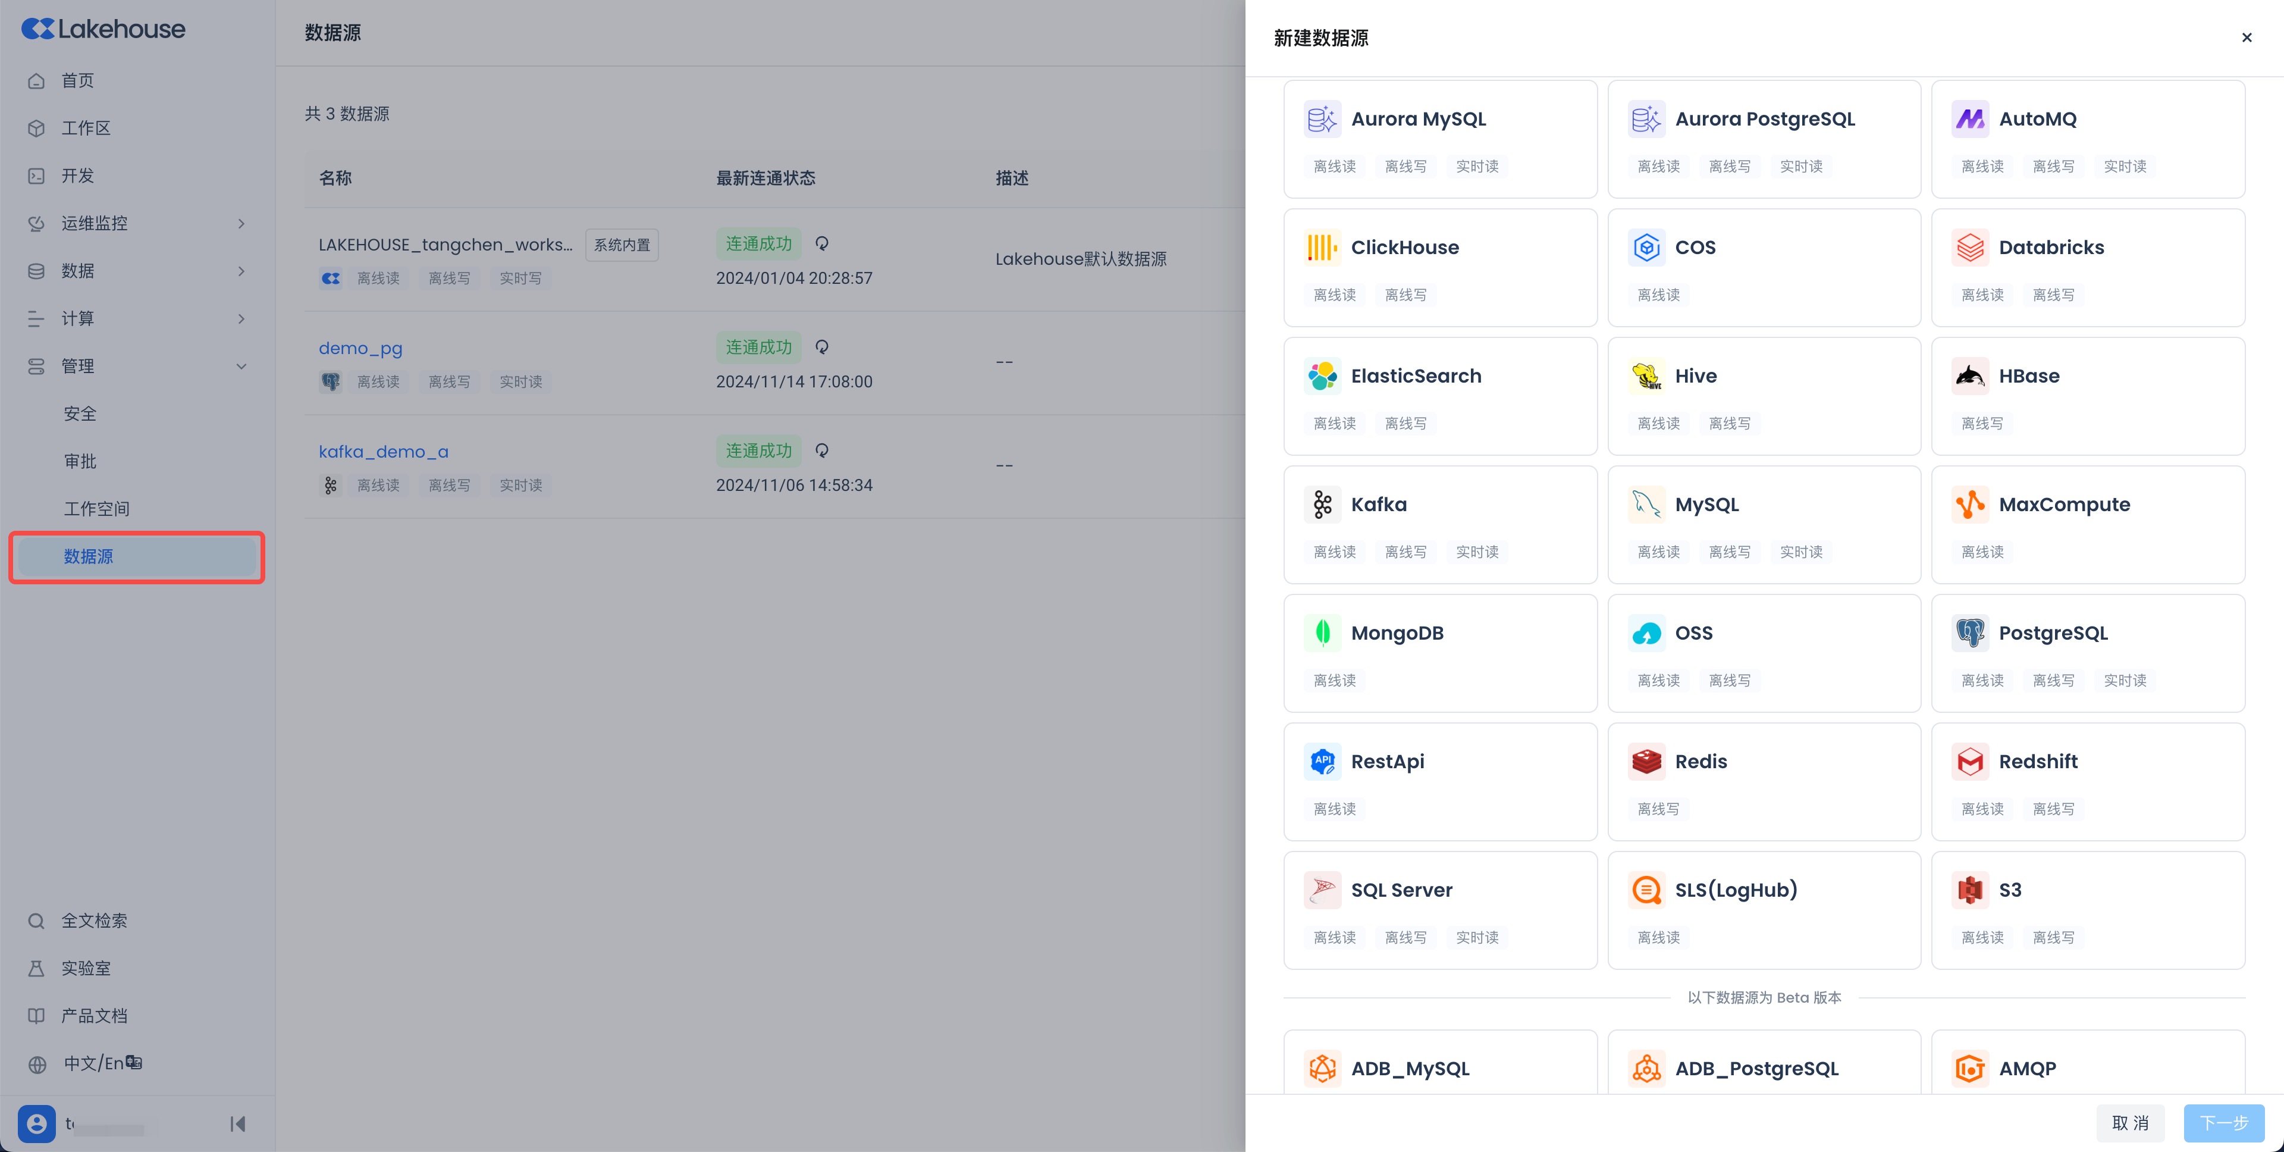This screenshot has width=2284, height=1152.
Task: Collapse the 管理 menu section
Action: 241,367
